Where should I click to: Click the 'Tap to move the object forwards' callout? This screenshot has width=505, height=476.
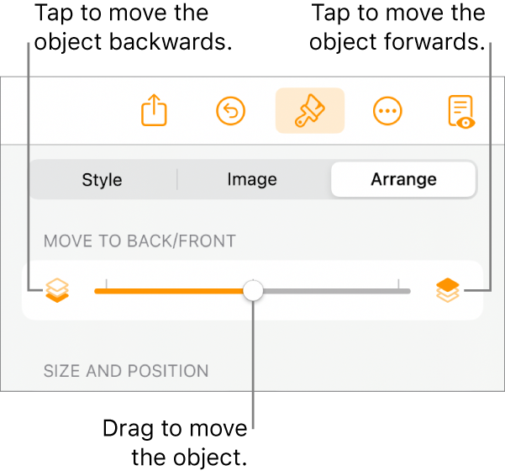click(397, 27)
